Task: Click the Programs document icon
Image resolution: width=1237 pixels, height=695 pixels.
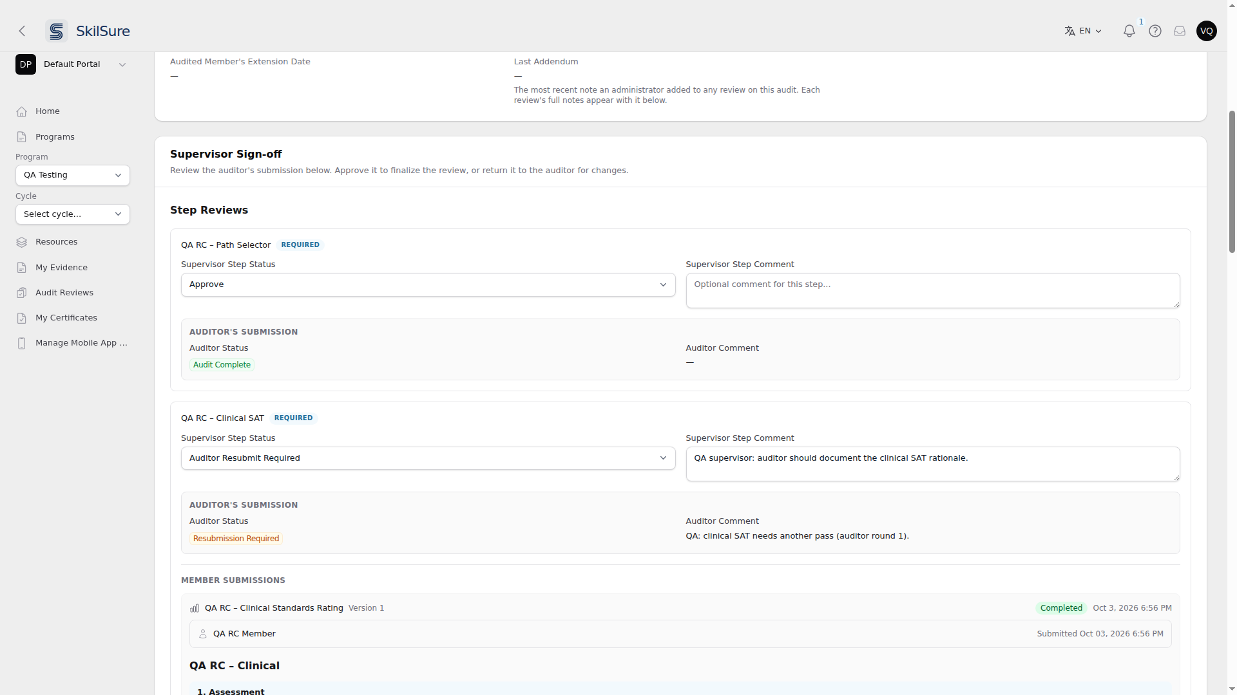Action: pyautogui.click(x=22, y=137)
